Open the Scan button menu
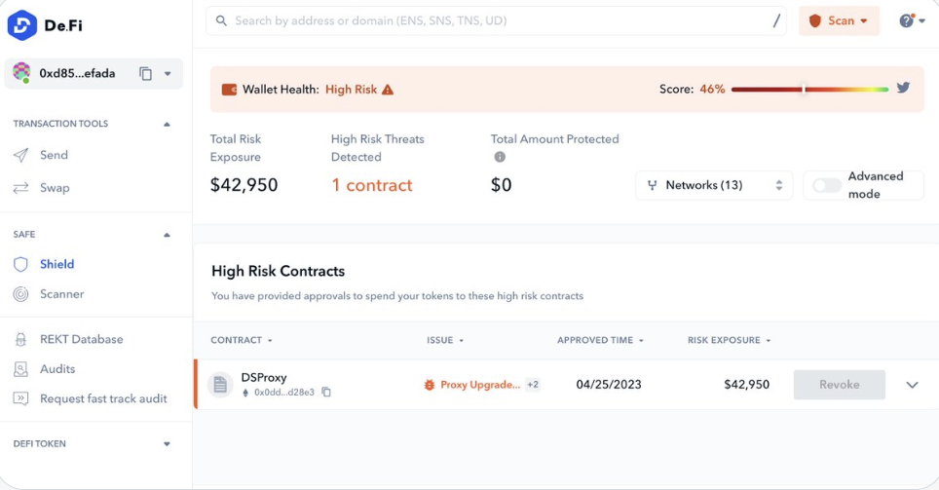939x490 pixels. click(x=839, y=20)
